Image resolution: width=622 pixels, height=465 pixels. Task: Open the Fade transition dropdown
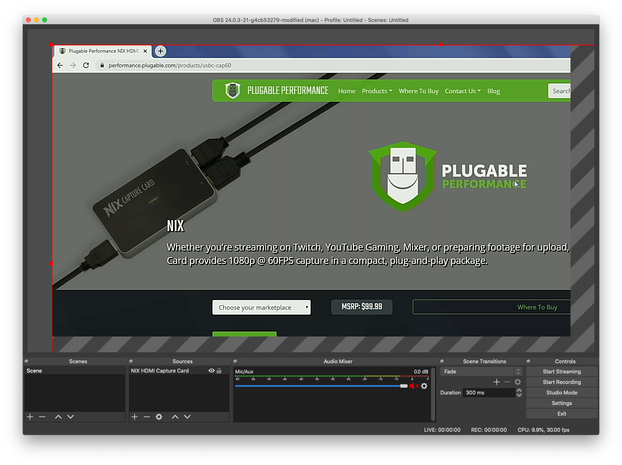pos(481,371)
